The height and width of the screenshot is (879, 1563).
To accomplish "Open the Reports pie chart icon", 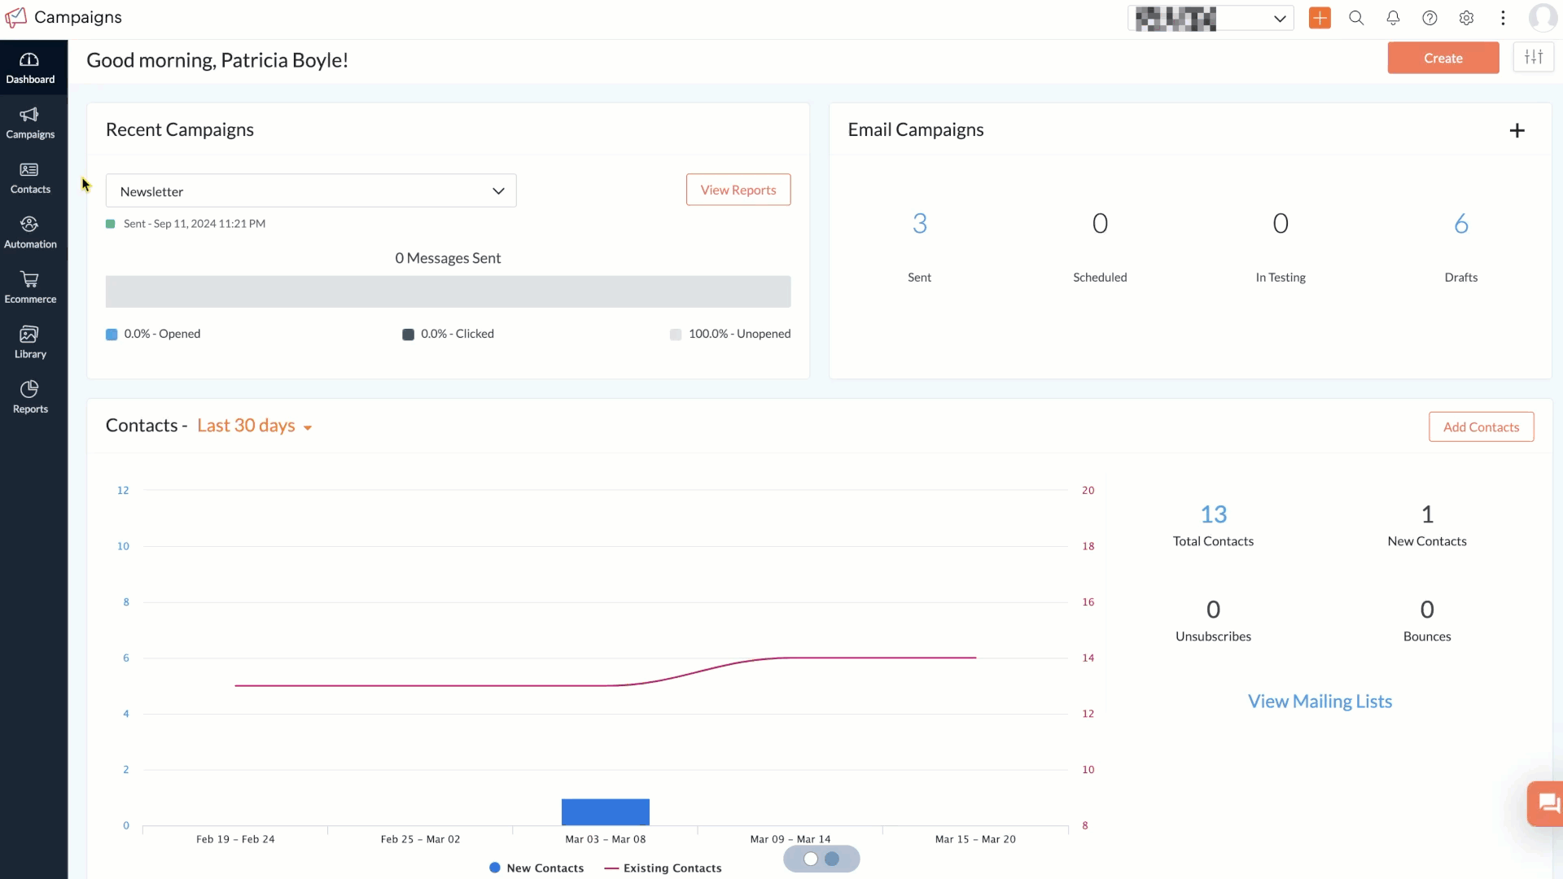I will point(30,389).
